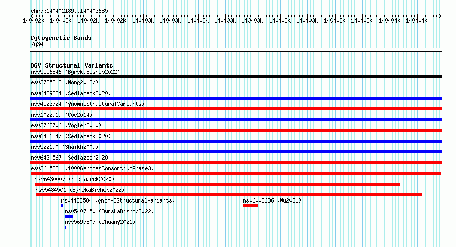Open nsv6429334 (Sedlazeck2020) label
Image resolution: width=456 pixels, height=247 pixels.
pyautogui.click(x=71, y=93)
